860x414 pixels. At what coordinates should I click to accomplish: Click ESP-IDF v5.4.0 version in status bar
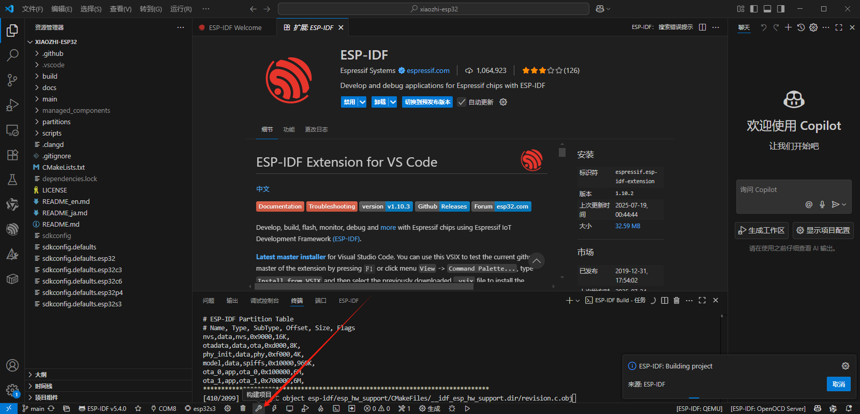(102, 408)
